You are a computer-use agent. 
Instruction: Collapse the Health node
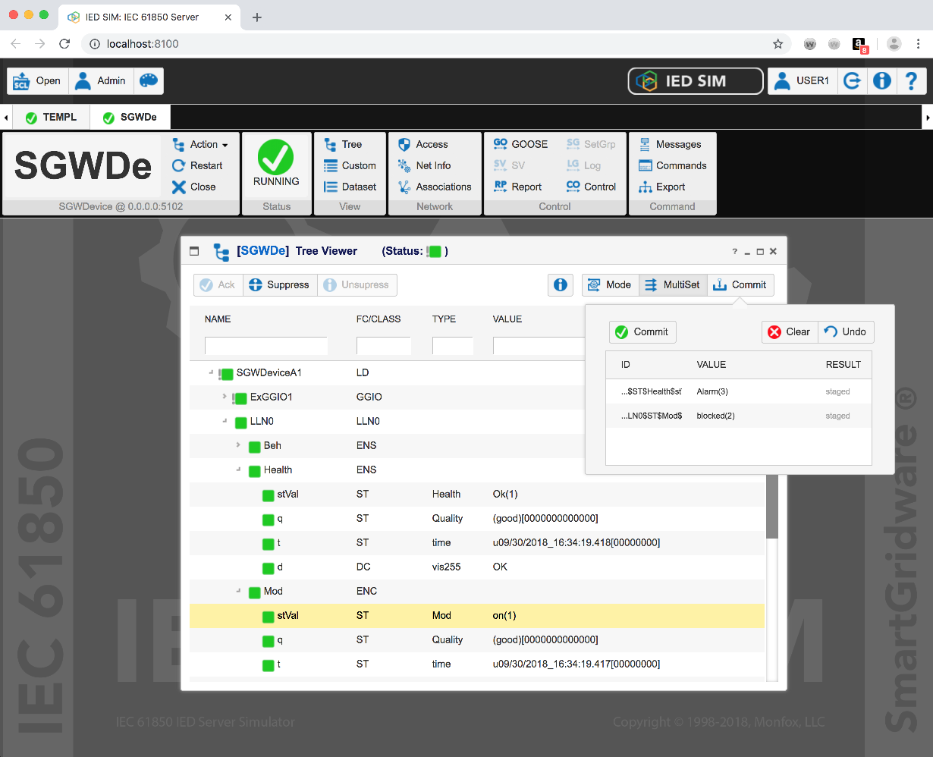click(x=238, y=470)
